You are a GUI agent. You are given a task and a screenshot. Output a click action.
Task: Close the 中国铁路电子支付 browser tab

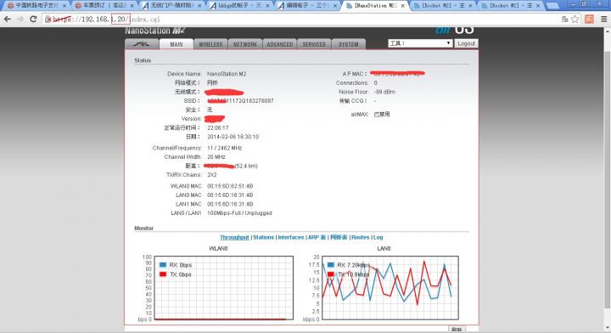tap(64, 6)
